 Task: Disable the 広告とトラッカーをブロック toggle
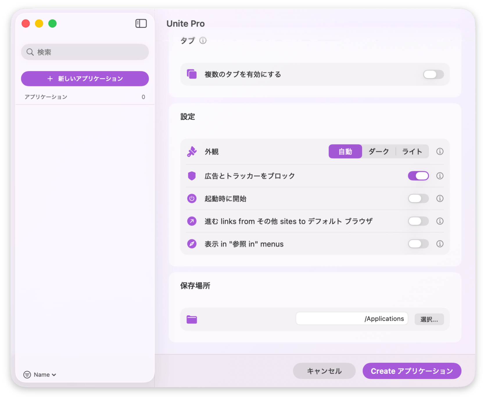pyautogui.click(x=418, y=176)
